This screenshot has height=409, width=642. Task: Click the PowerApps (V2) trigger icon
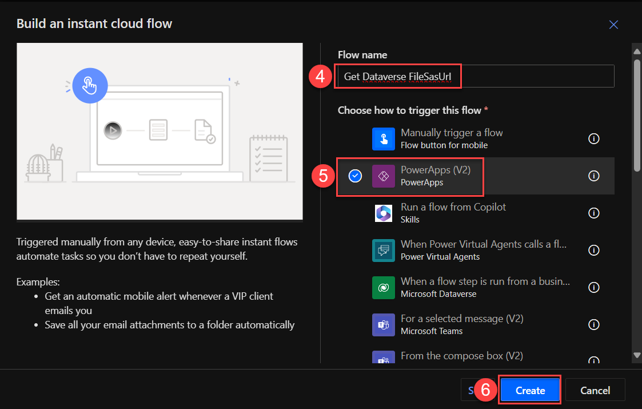tap(384, 176)
